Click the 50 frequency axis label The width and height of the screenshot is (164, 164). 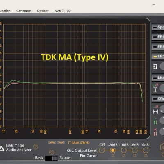coord(33,131)
